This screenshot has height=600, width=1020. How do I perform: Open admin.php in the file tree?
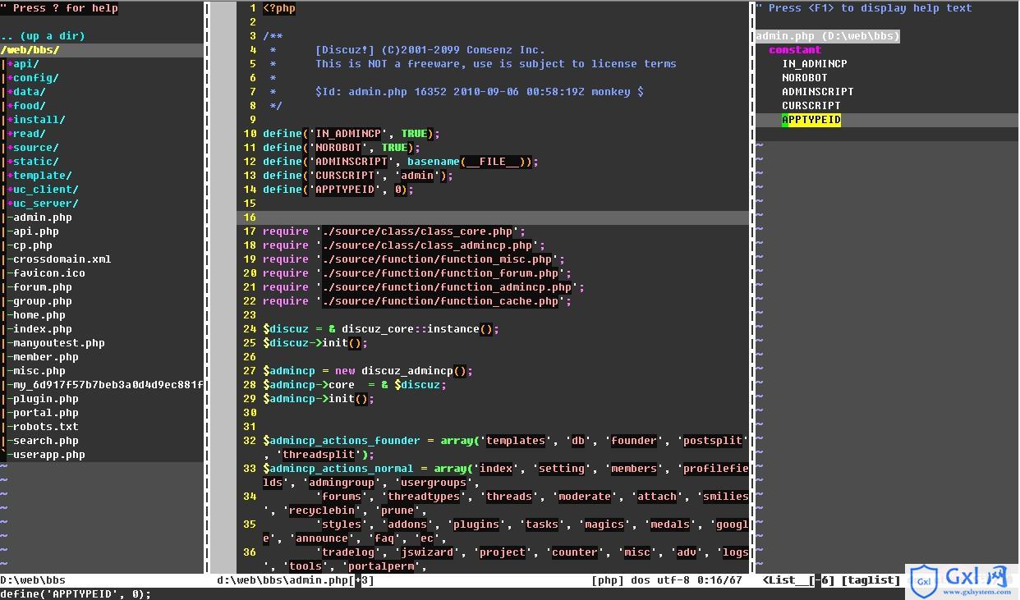[x=43, y=218]
